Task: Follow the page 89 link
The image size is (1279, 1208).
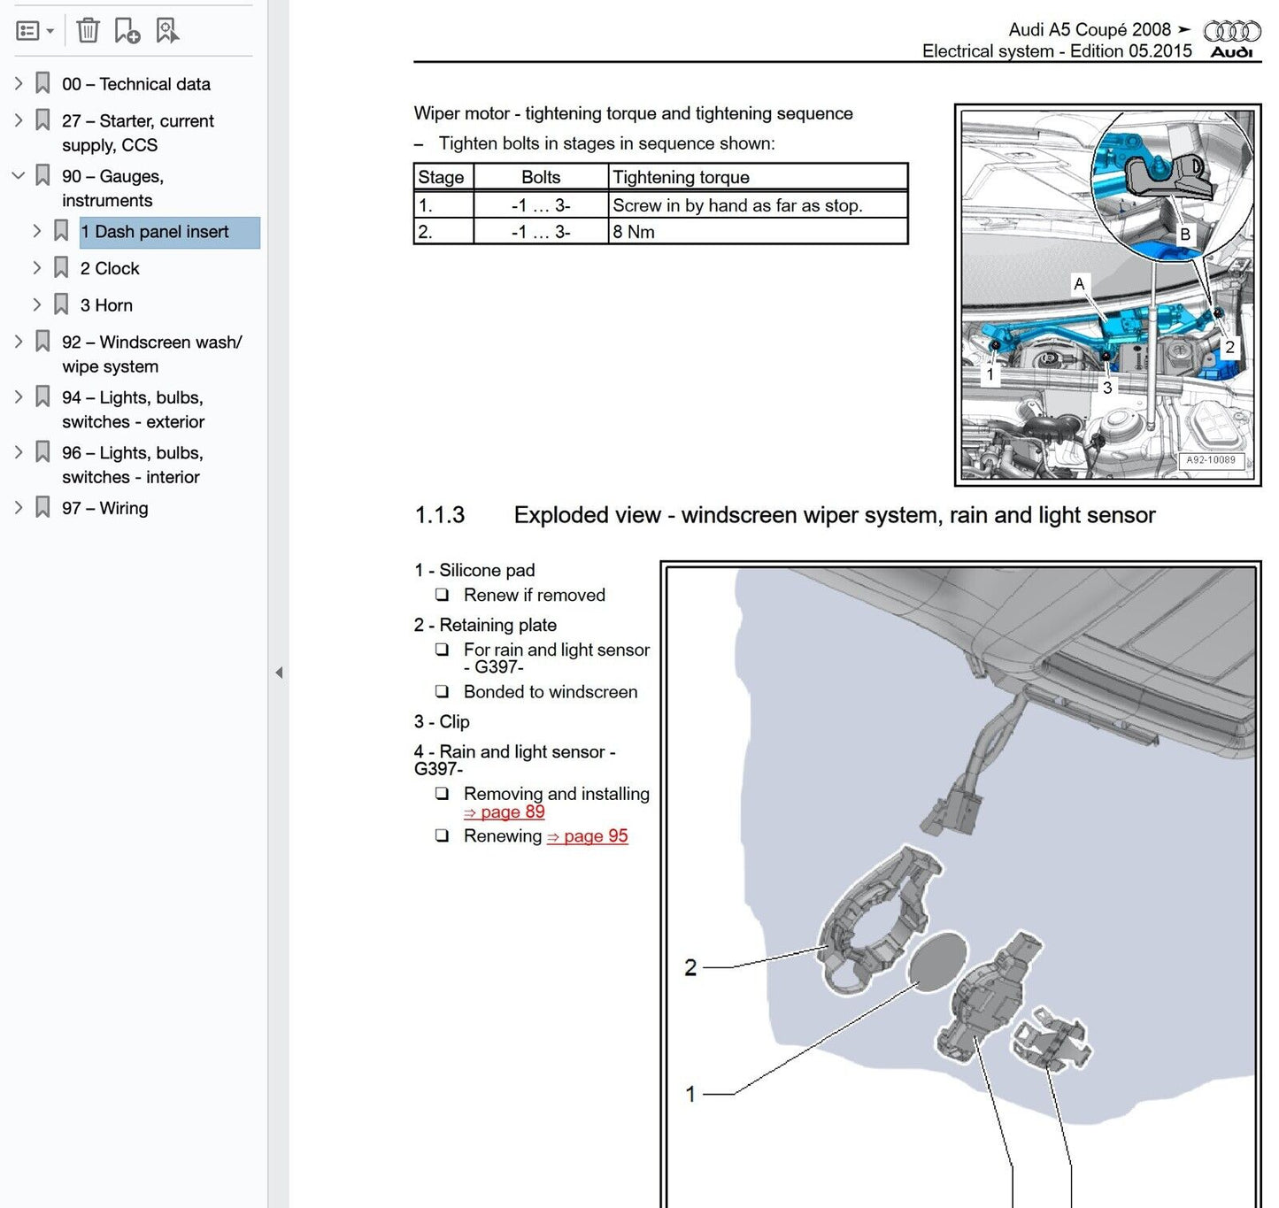Action: point(505,812)
